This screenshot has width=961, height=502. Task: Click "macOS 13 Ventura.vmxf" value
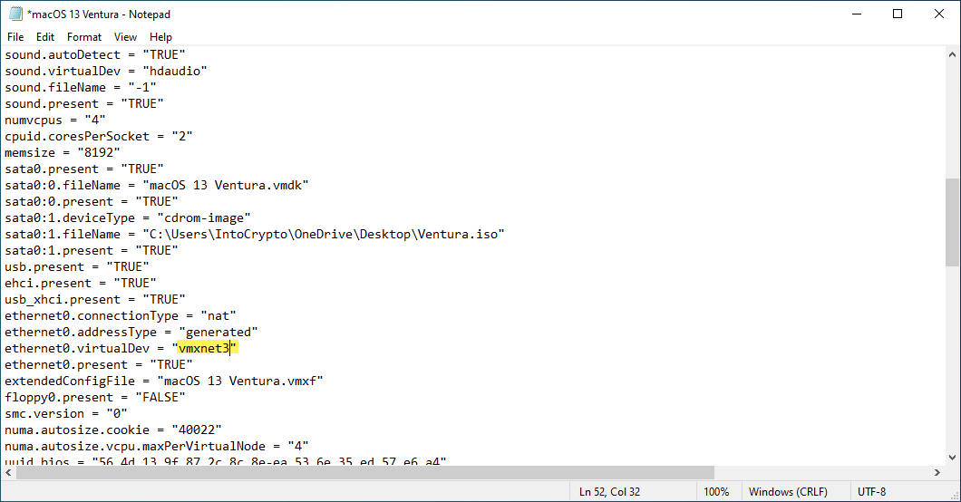point(240,381)
